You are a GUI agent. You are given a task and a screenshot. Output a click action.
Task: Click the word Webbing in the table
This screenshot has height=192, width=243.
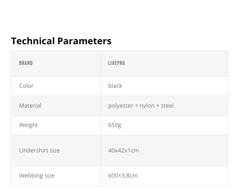(31, 176)
